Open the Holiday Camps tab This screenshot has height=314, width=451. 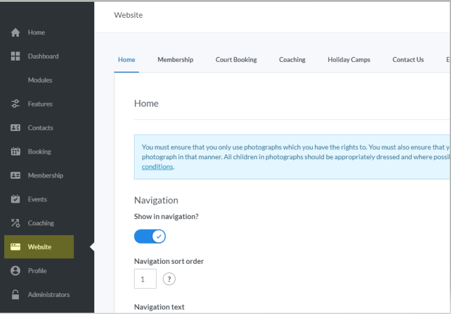click(349, 60)
